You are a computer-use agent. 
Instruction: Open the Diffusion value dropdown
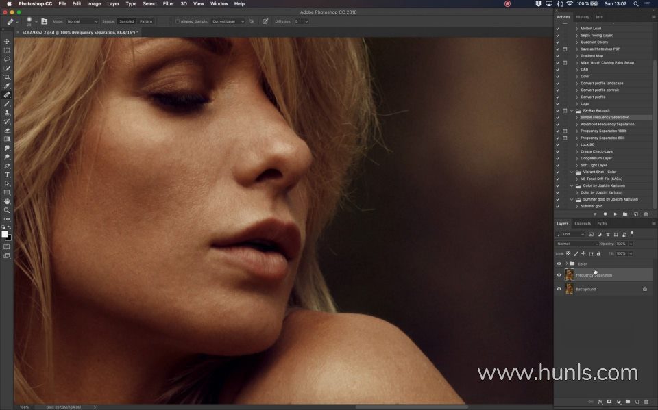click(x=306, y=21)
